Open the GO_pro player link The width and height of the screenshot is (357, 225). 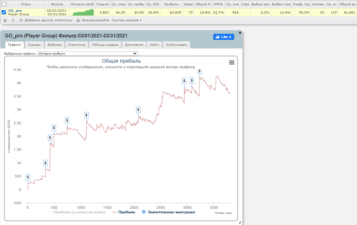coord(15,11)
